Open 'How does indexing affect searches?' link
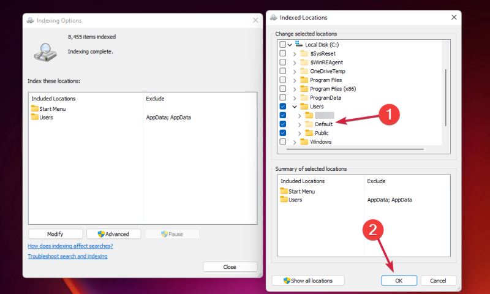Screen dimensions: 490x294 (x=70, y=246)
